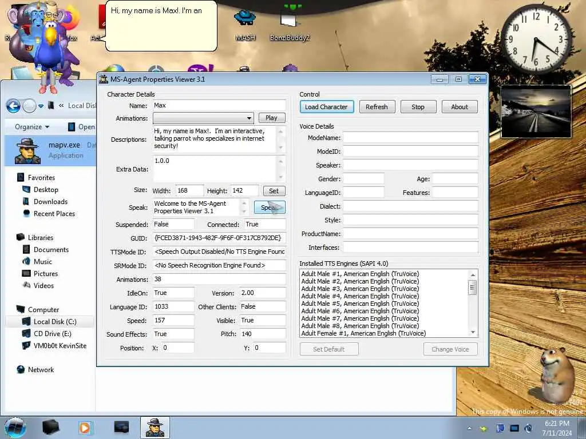This screenshot has height=439, width=586.
Task: Open the Windows Start button
Action: (x=15, y=428)
